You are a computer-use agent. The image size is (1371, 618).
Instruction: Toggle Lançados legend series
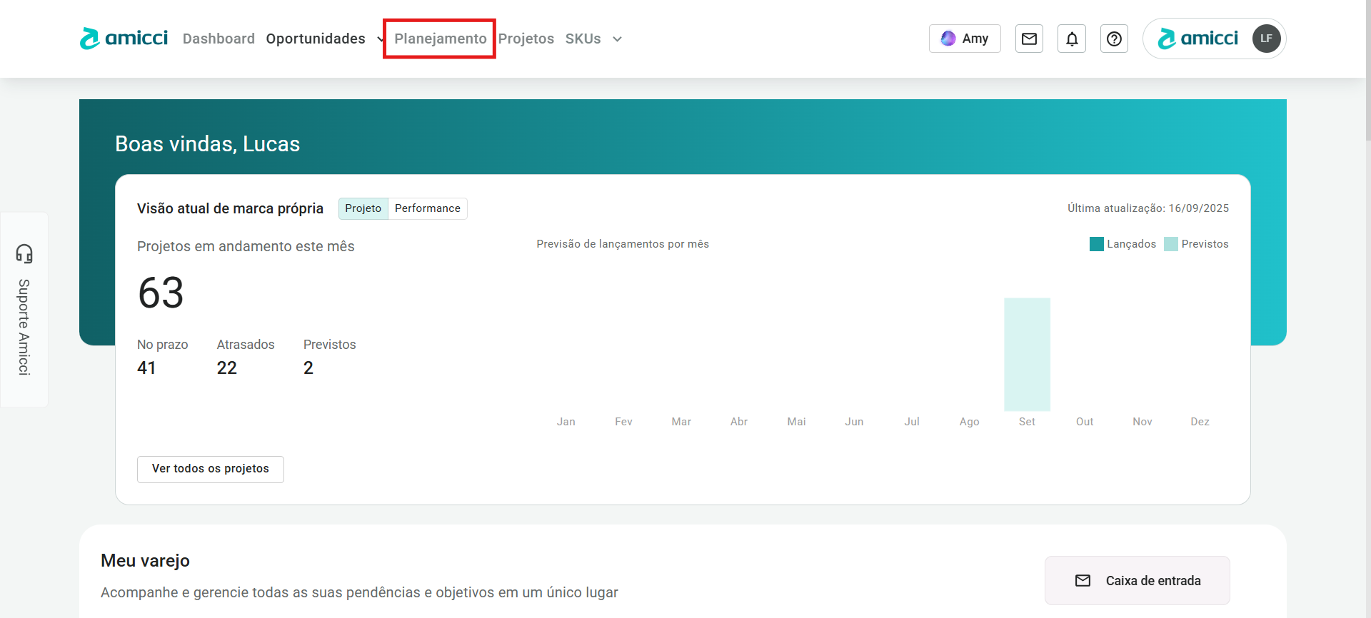[1123, 244]
